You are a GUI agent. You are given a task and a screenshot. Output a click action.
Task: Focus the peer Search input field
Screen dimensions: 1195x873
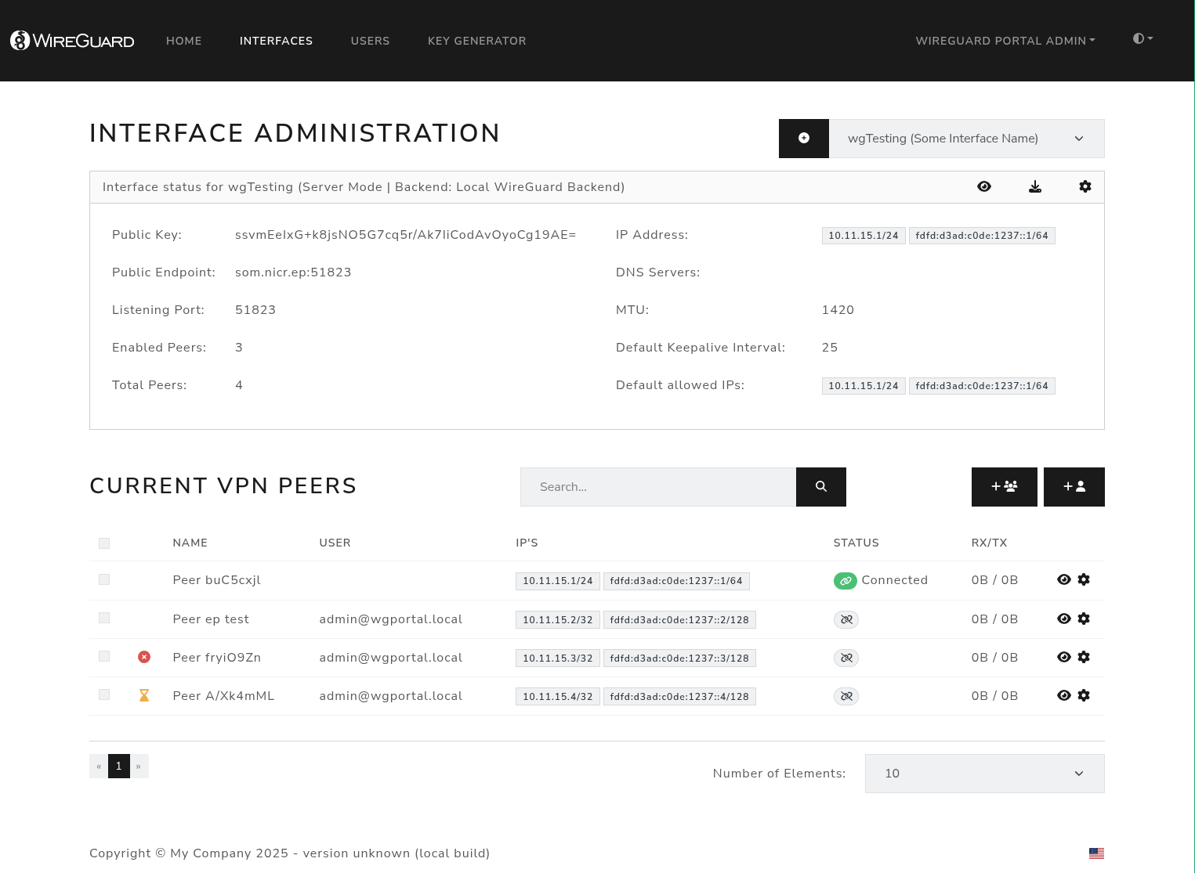(657, 487)
